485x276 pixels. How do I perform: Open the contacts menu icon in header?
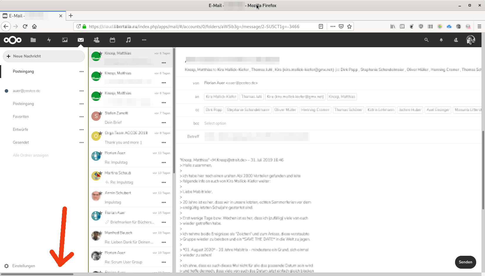click(x=456, y=40)
